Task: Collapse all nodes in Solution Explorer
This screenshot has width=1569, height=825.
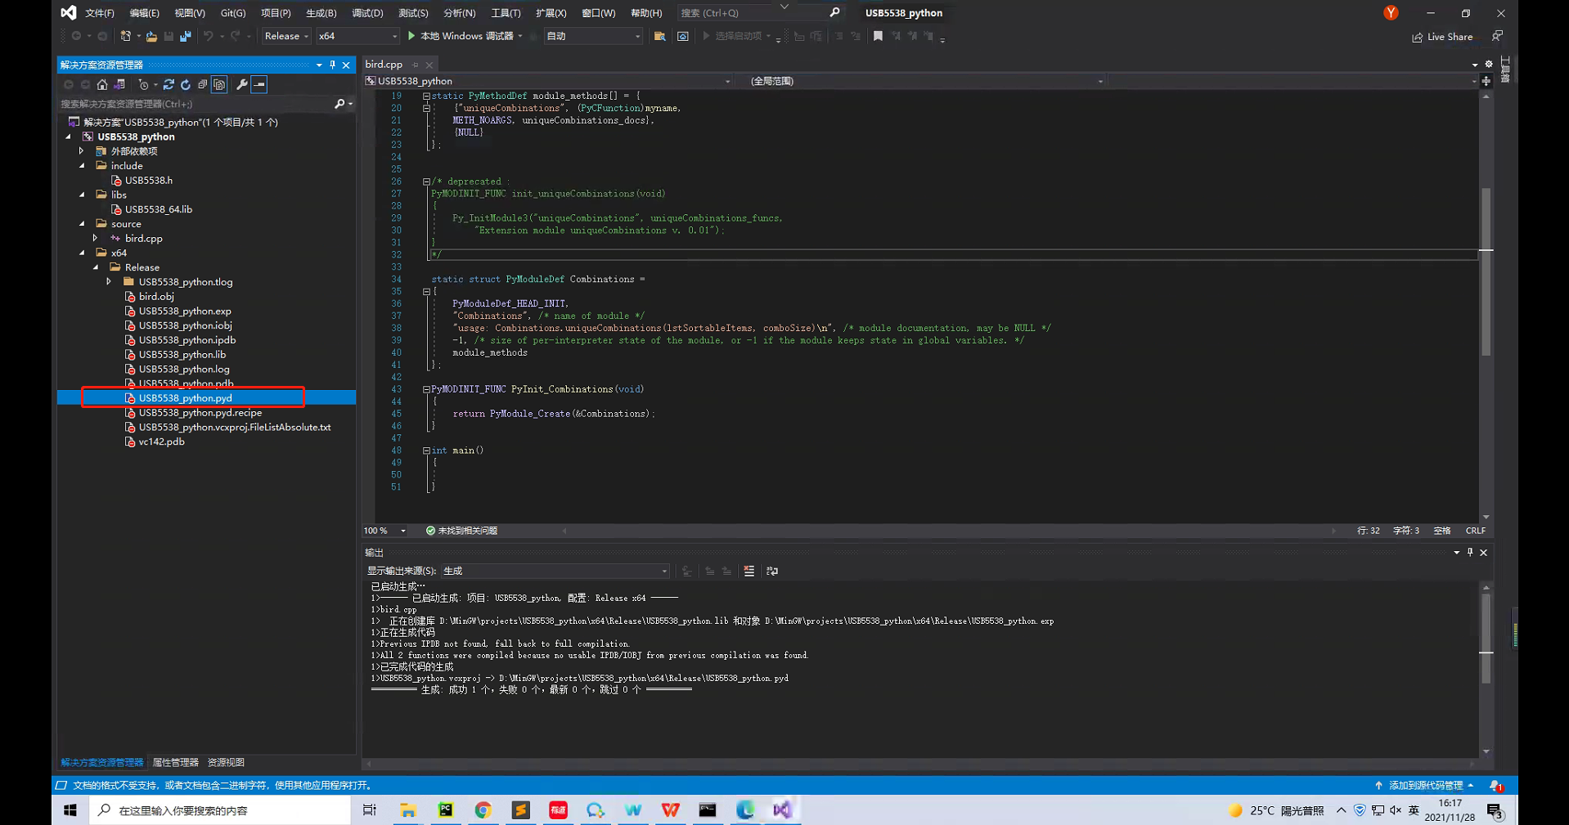Action: pyautogui.click(x=203, y=84)
